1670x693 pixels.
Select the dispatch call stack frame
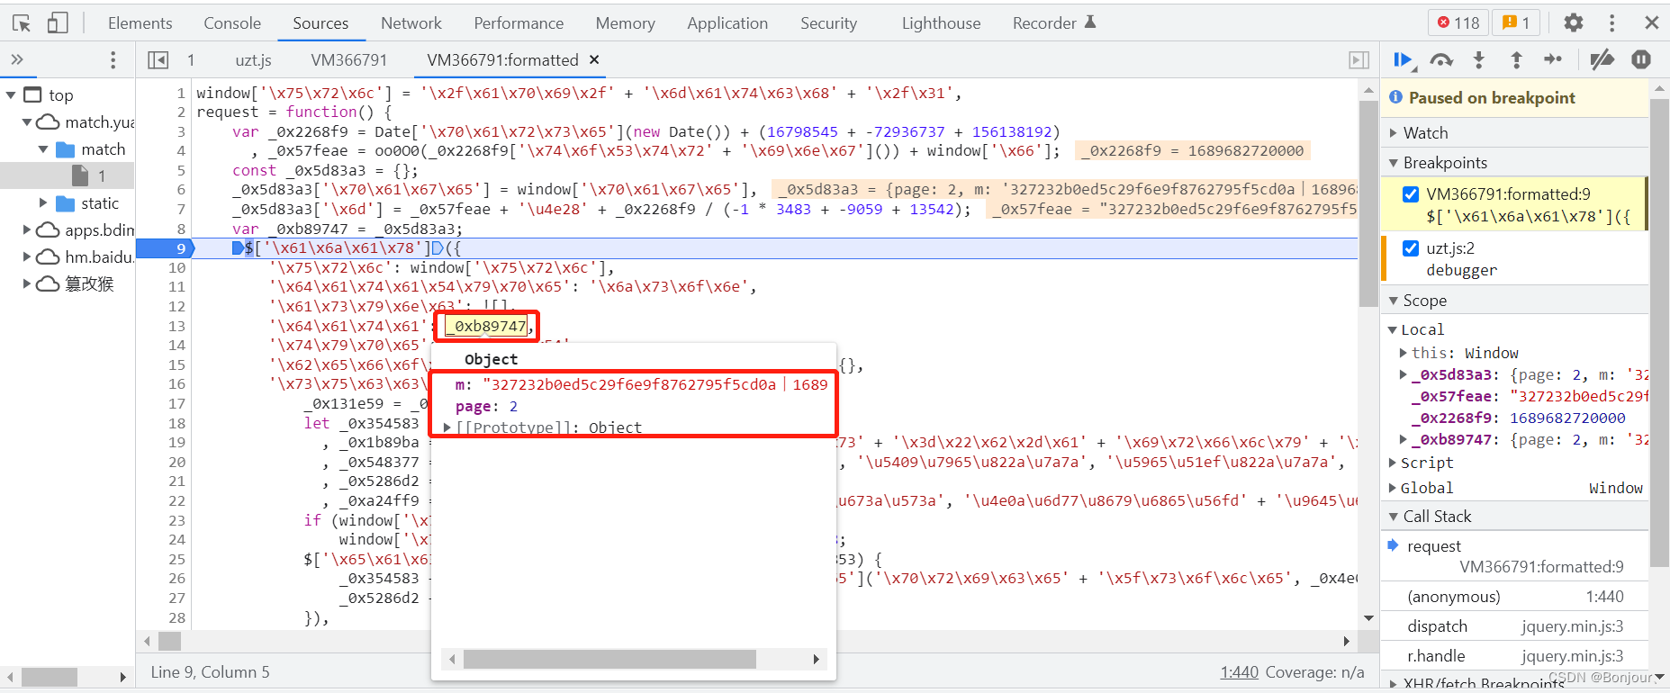(x=1515, y=626)
